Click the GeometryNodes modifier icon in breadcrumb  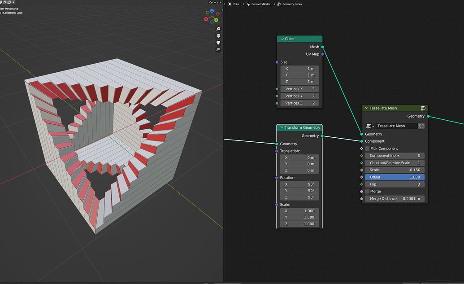[248, 4]
